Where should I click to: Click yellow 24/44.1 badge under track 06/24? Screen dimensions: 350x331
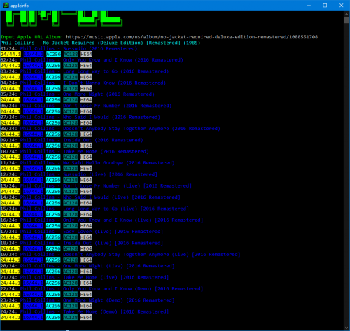(10, 111)
